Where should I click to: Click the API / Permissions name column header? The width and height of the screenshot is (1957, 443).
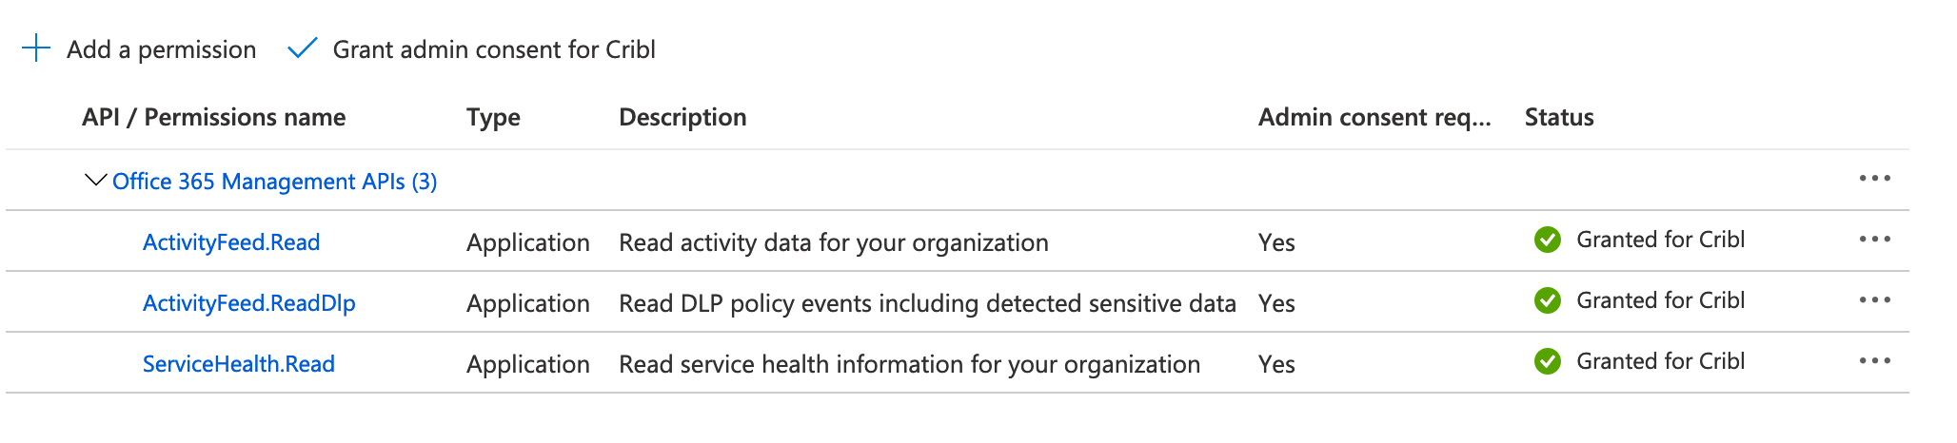pyautogui.click(x=213, y=117)
